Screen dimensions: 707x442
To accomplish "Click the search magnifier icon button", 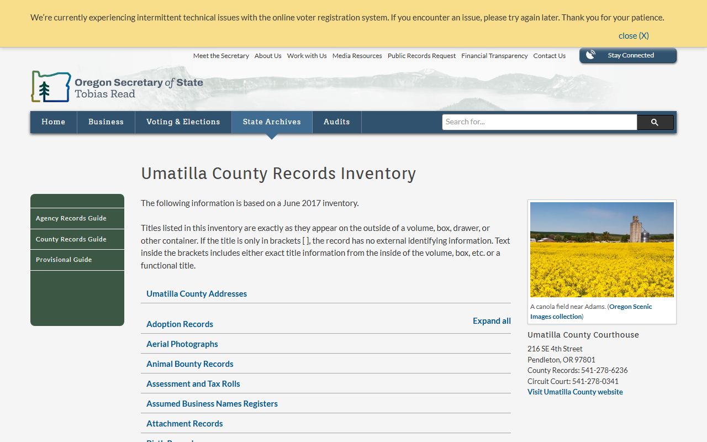I will tap(655, 122).
